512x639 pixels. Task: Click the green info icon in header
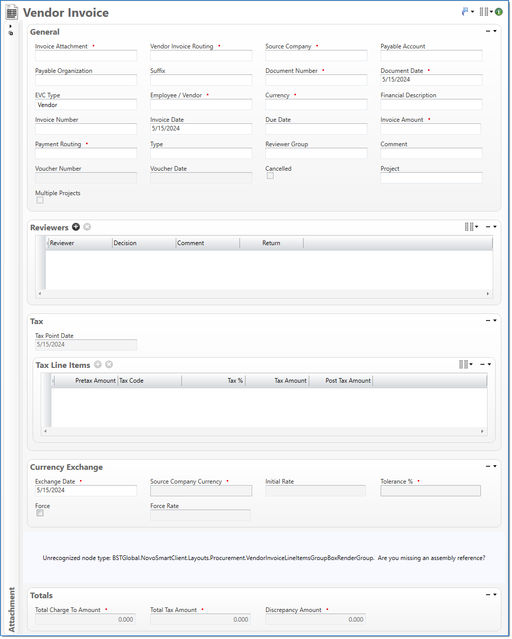499,12
